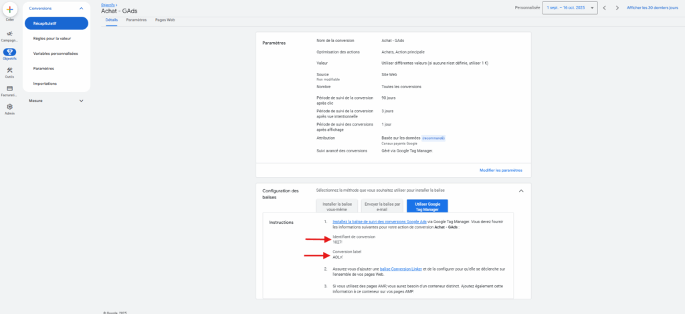The width and height of the screenshot is (685, 314).
Task: Click the Utiliser différentes valeurs text
Action: pos(435,63)
